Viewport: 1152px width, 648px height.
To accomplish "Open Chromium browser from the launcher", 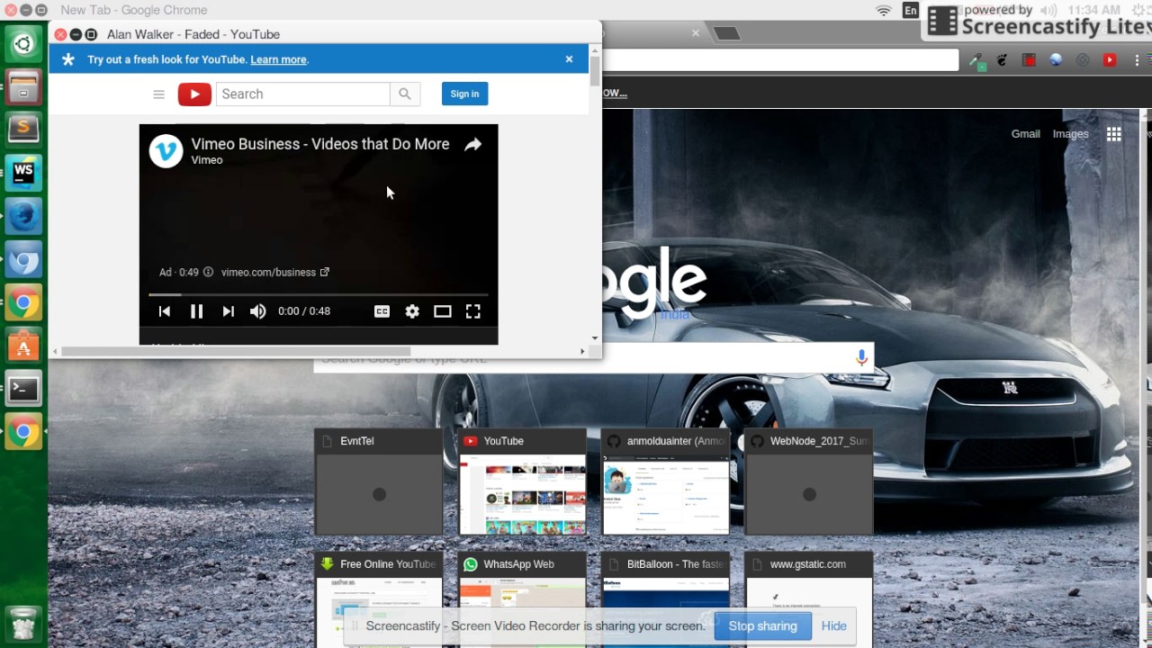I will point(23,260).
